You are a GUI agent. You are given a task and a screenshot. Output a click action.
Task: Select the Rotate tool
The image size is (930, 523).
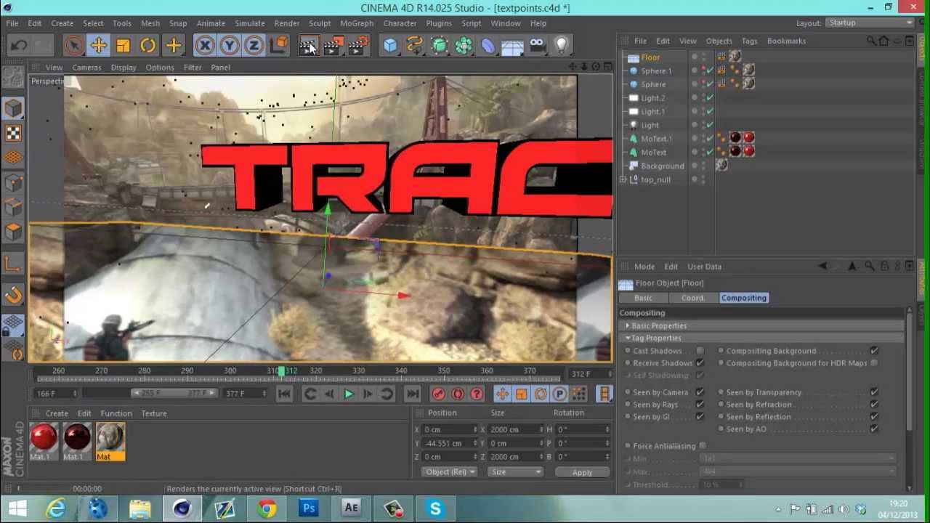148,46
